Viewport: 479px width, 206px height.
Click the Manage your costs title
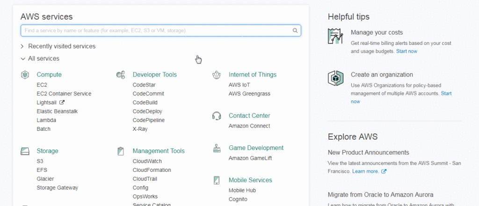(377, 32)
